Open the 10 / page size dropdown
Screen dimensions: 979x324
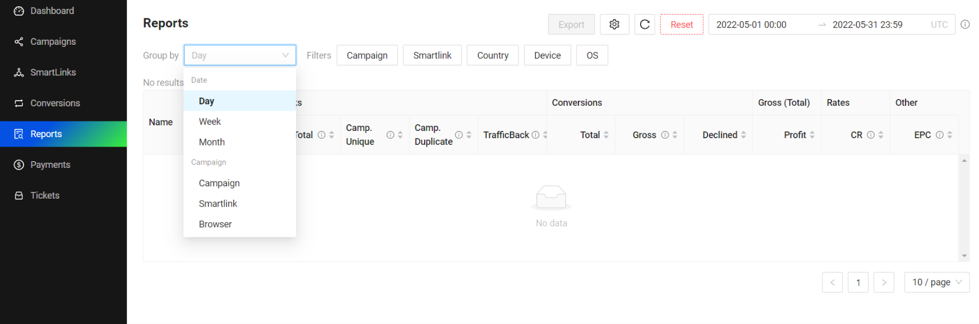937,283
